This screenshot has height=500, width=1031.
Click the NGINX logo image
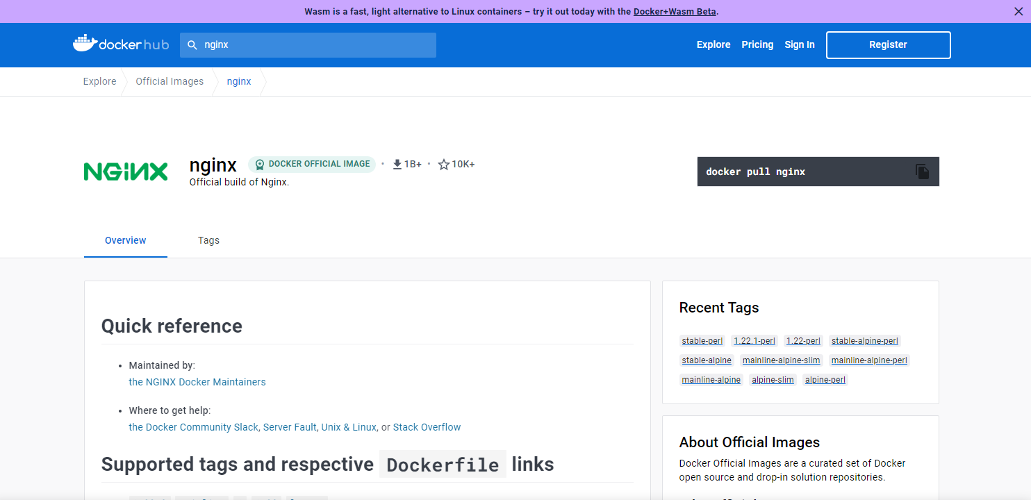126,172
